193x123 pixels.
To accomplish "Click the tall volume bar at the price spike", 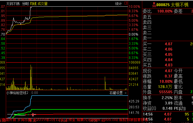I will 30,78.
